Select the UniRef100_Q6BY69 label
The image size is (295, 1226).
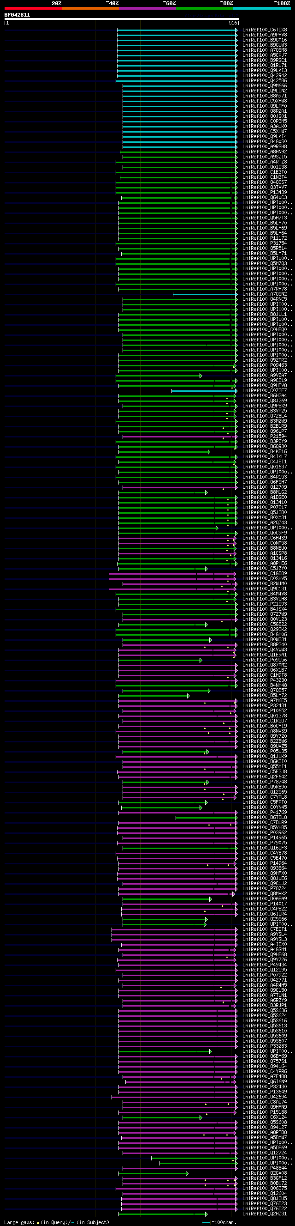(265, 1056)
